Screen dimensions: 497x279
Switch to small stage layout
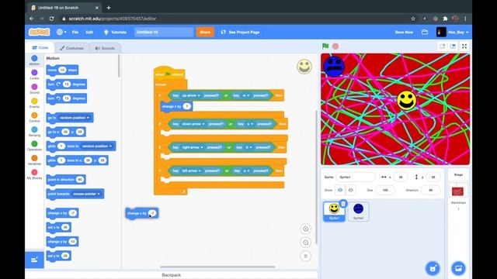442,46
